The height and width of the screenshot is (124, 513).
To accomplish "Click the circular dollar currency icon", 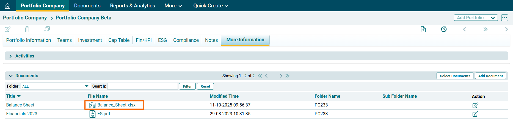I will point(444,29).
